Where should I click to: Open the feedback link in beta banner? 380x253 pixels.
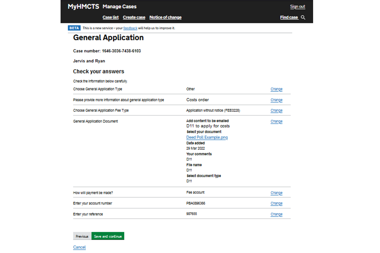pos(130,28)
